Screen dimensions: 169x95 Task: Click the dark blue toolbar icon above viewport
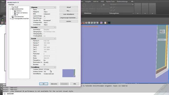tap(109, 23)
